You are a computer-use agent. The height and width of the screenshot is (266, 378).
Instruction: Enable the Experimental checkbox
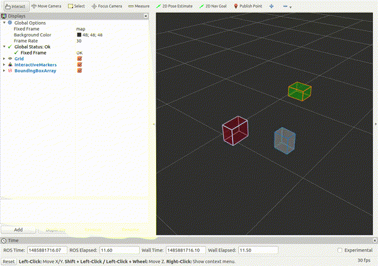tap(340, 250)
